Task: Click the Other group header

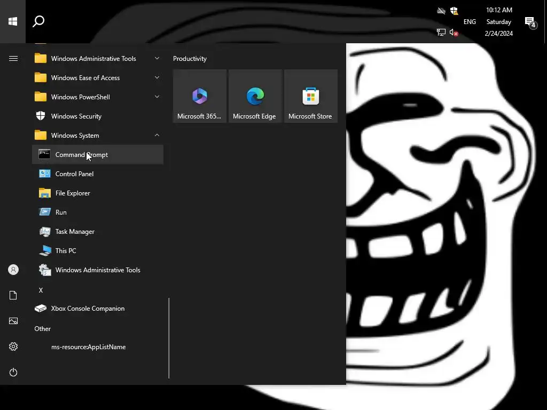Action: (x=43, y=329)
